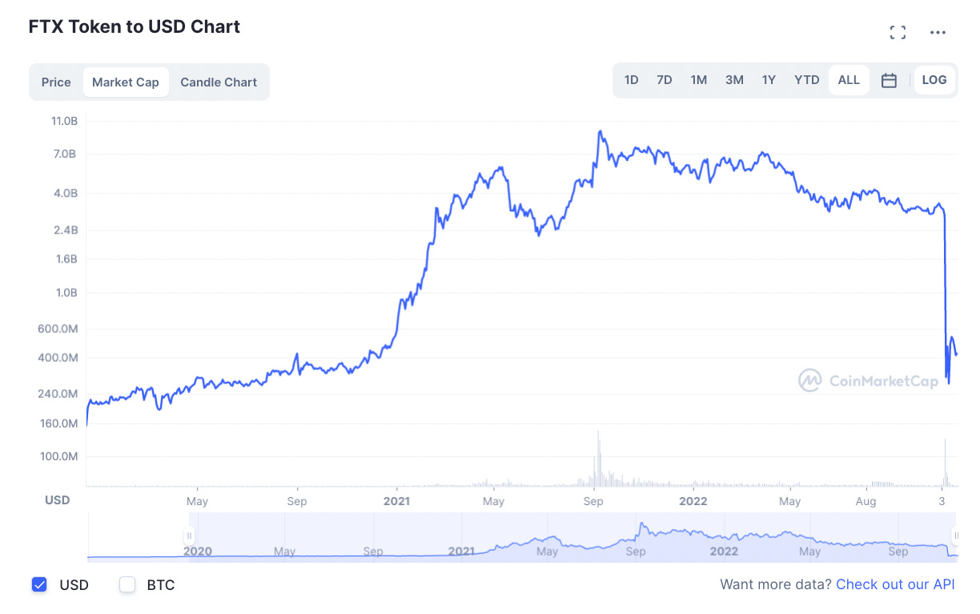Image resolution: width=980 pixels, height=614 pixels.
Task: Click the right range selector handle
Action: [x=954, y=537]
